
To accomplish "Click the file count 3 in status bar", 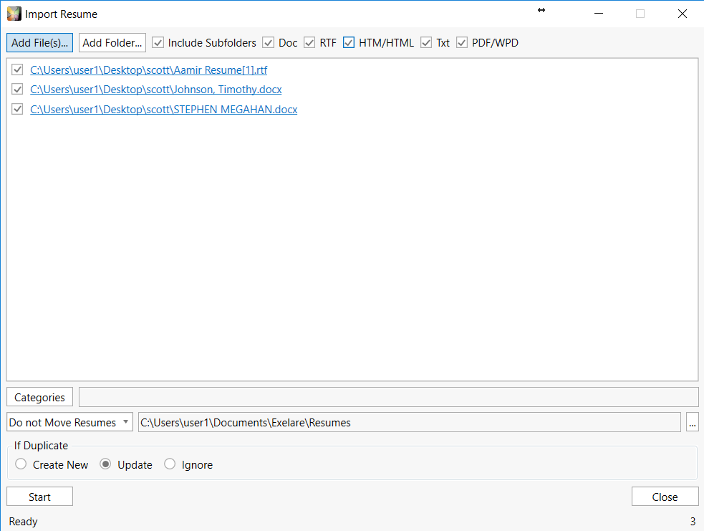I will (693, 522).
